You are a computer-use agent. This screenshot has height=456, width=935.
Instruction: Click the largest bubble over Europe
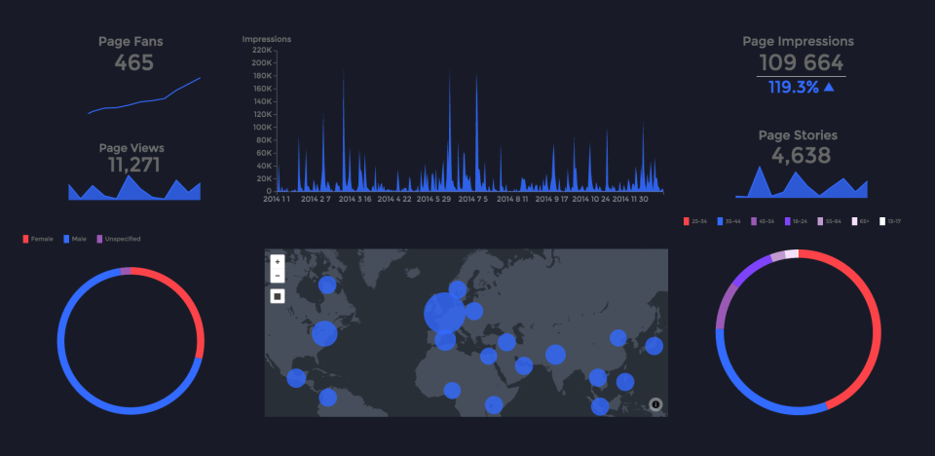tap(444, 313)
